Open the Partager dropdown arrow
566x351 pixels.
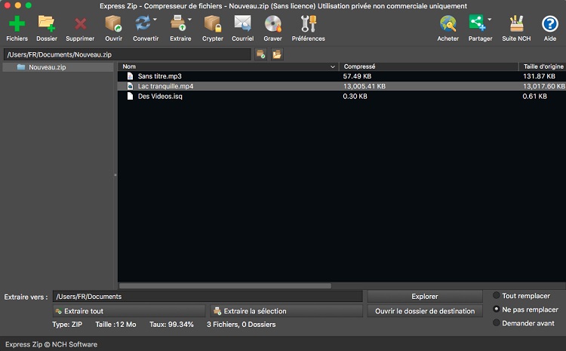490,20
